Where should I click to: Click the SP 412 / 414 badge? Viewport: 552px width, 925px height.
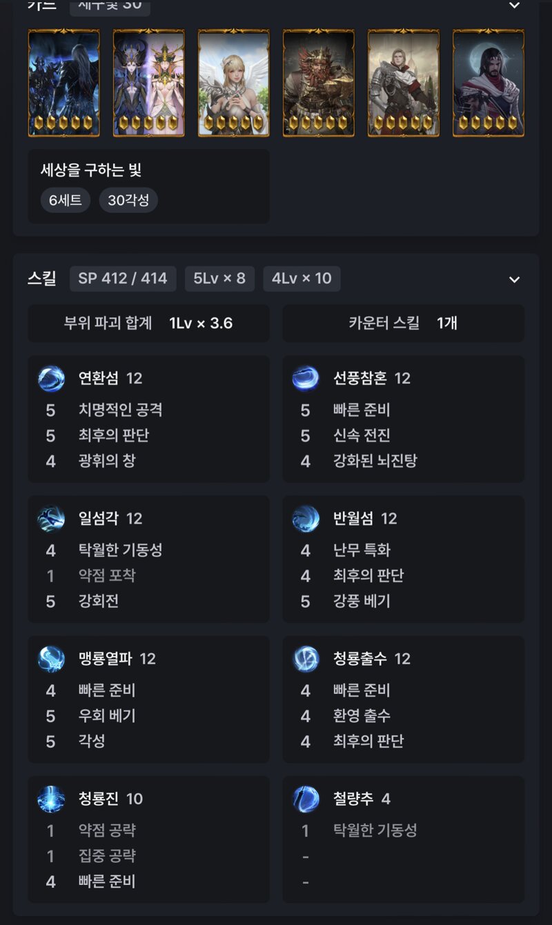coord(123,279)
